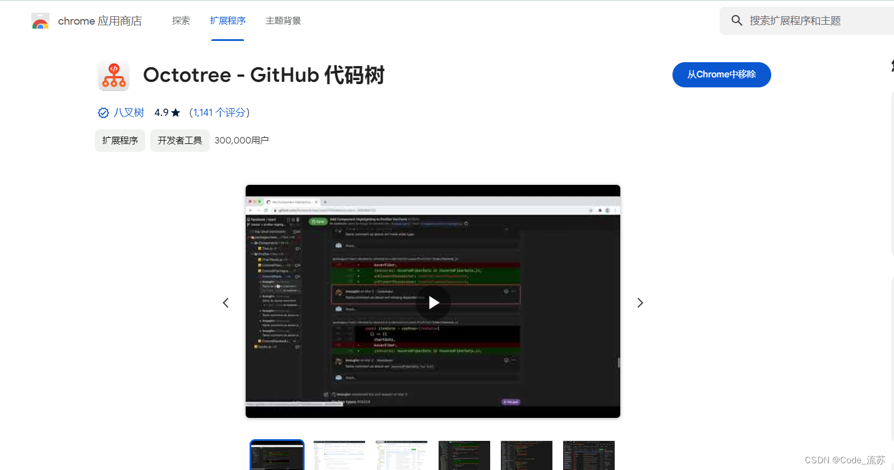The height and width of the screenshot is (470, 894).
Task: Click the search magnifier icon
Action: (x=736, y=21)
